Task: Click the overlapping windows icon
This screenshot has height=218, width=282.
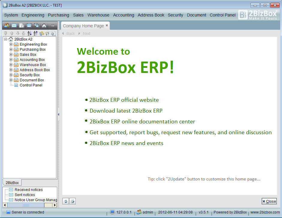Action: click(37, 26)
